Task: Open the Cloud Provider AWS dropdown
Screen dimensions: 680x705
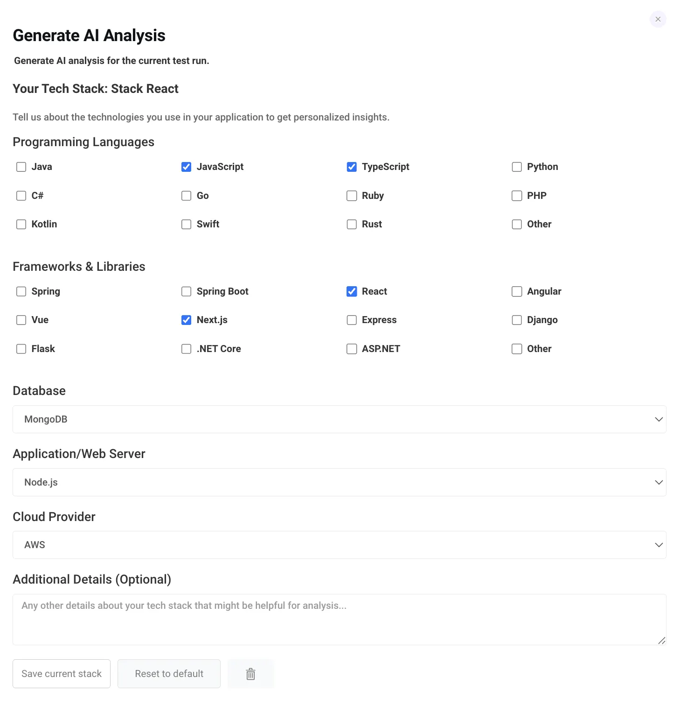Action: click(x=340, y=545)
